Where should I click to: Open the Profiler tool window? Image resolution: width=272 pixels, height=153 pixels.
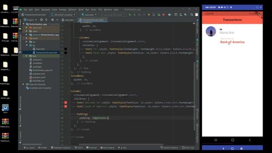click(42, 147)
